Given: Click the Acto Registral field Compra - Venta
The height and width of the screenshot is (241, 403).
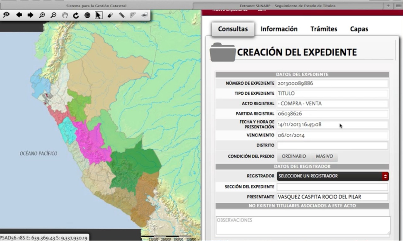Looking at the screenshot, I should pyautogui.click(x=332, y=104).
